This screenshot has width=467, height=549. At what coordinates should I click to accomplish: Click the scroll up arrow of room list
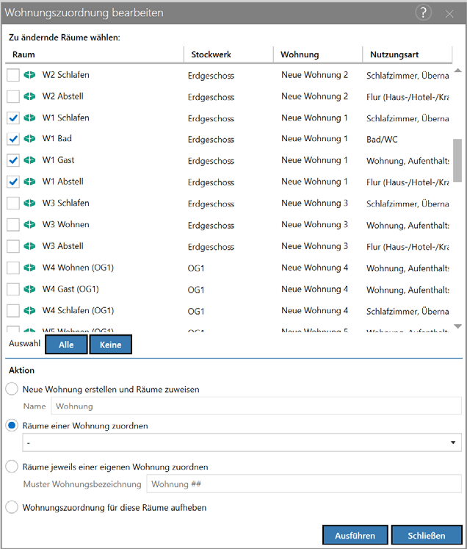[457, 71]
